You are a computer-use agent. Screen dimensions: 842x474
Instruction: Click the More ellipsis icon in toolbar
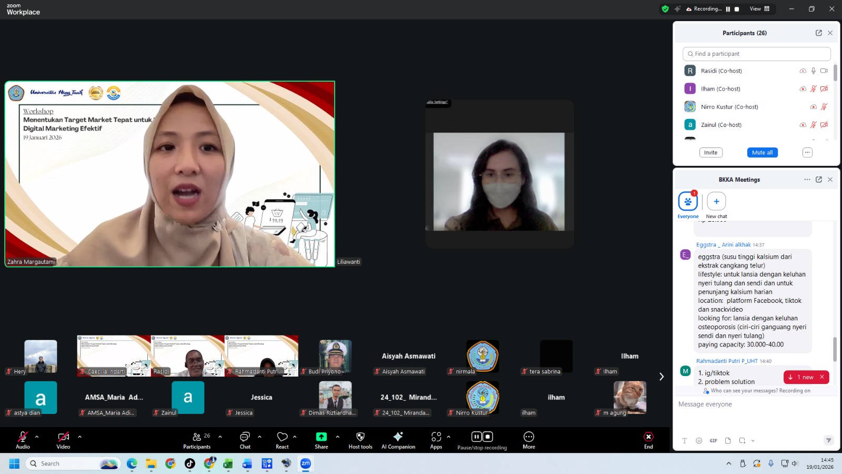[x=528, y=437]
